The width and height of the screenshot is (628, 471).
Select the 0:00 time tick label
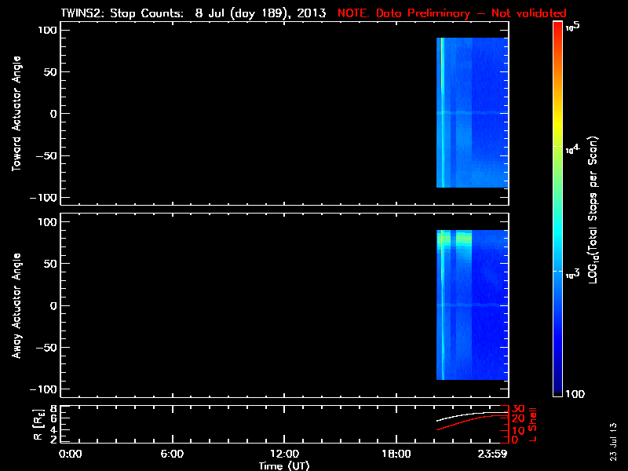[71, 454]
